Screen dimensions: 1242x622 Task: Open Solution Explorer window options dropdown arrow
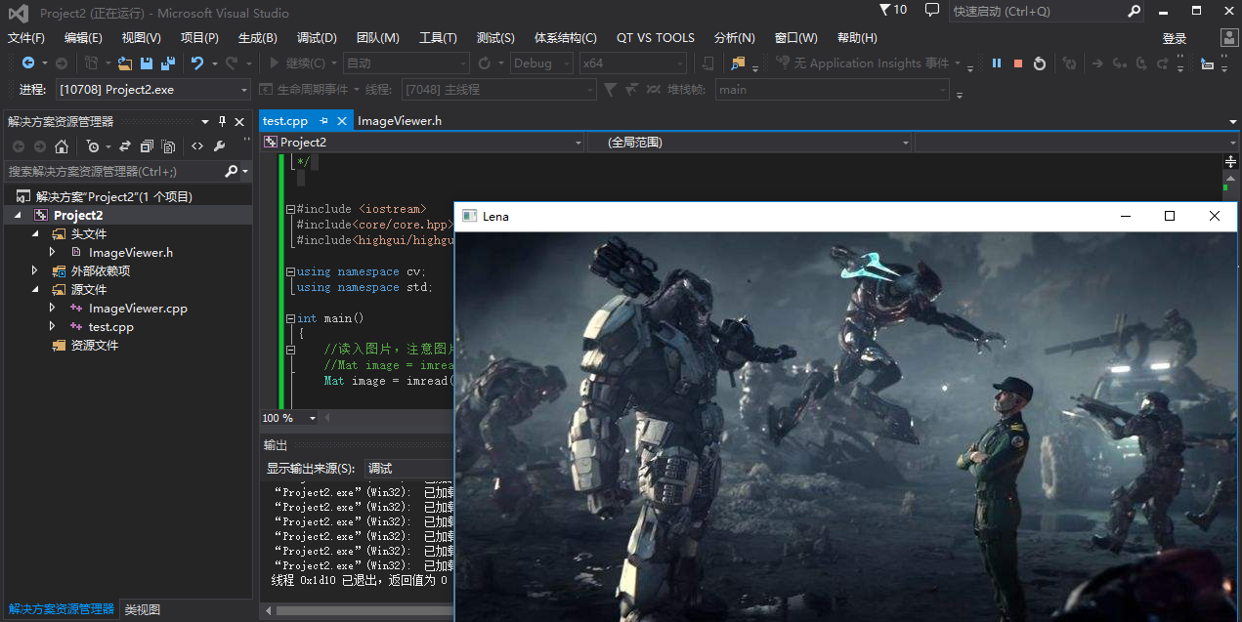point(205,121)
